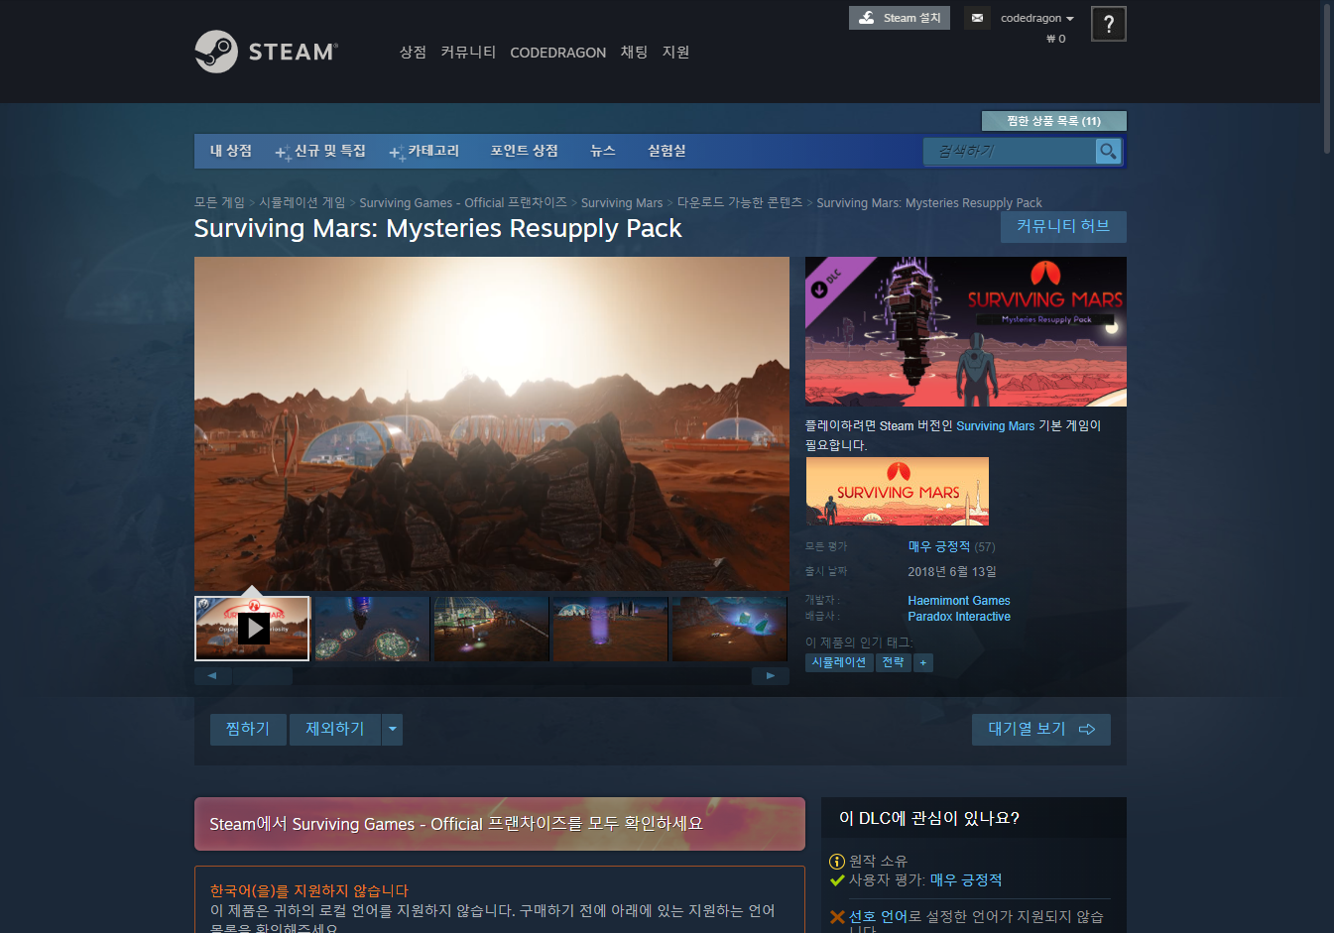
Task: Open the 커뮤니티 허브 button
Action: click(1063, 226)
